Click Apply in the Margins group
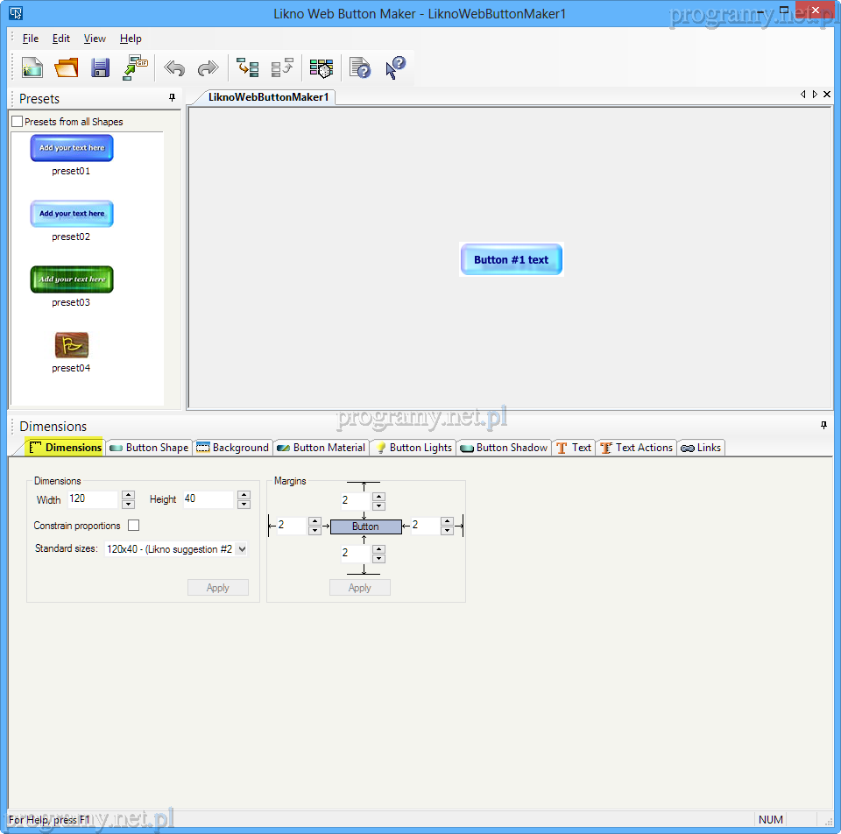 [x=360, y=588]
